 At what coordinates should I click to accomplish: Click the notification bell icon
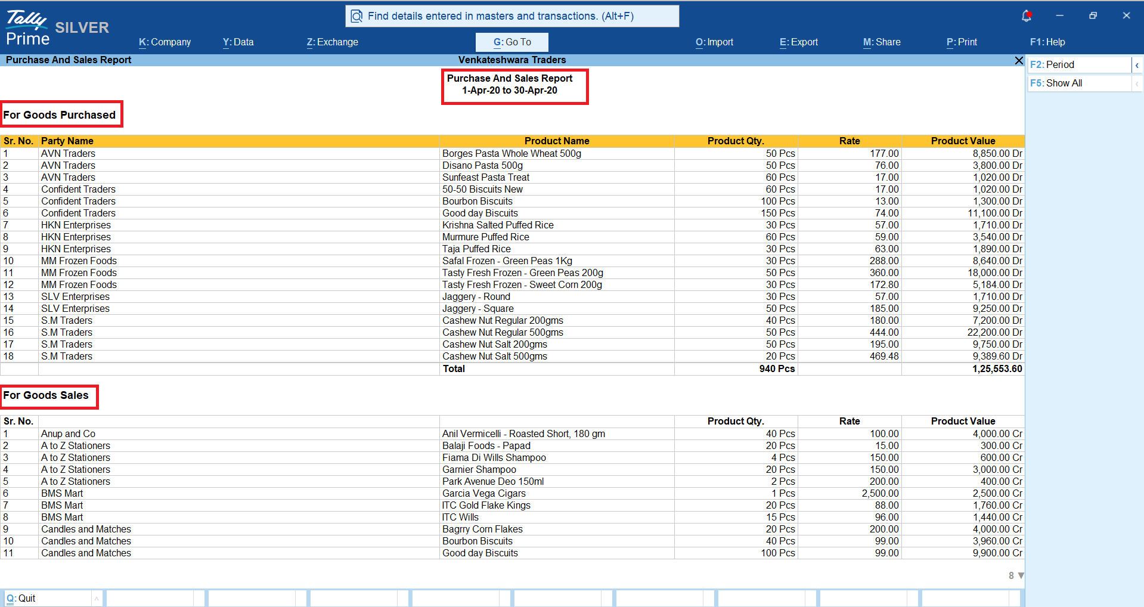coord(1026,16)
